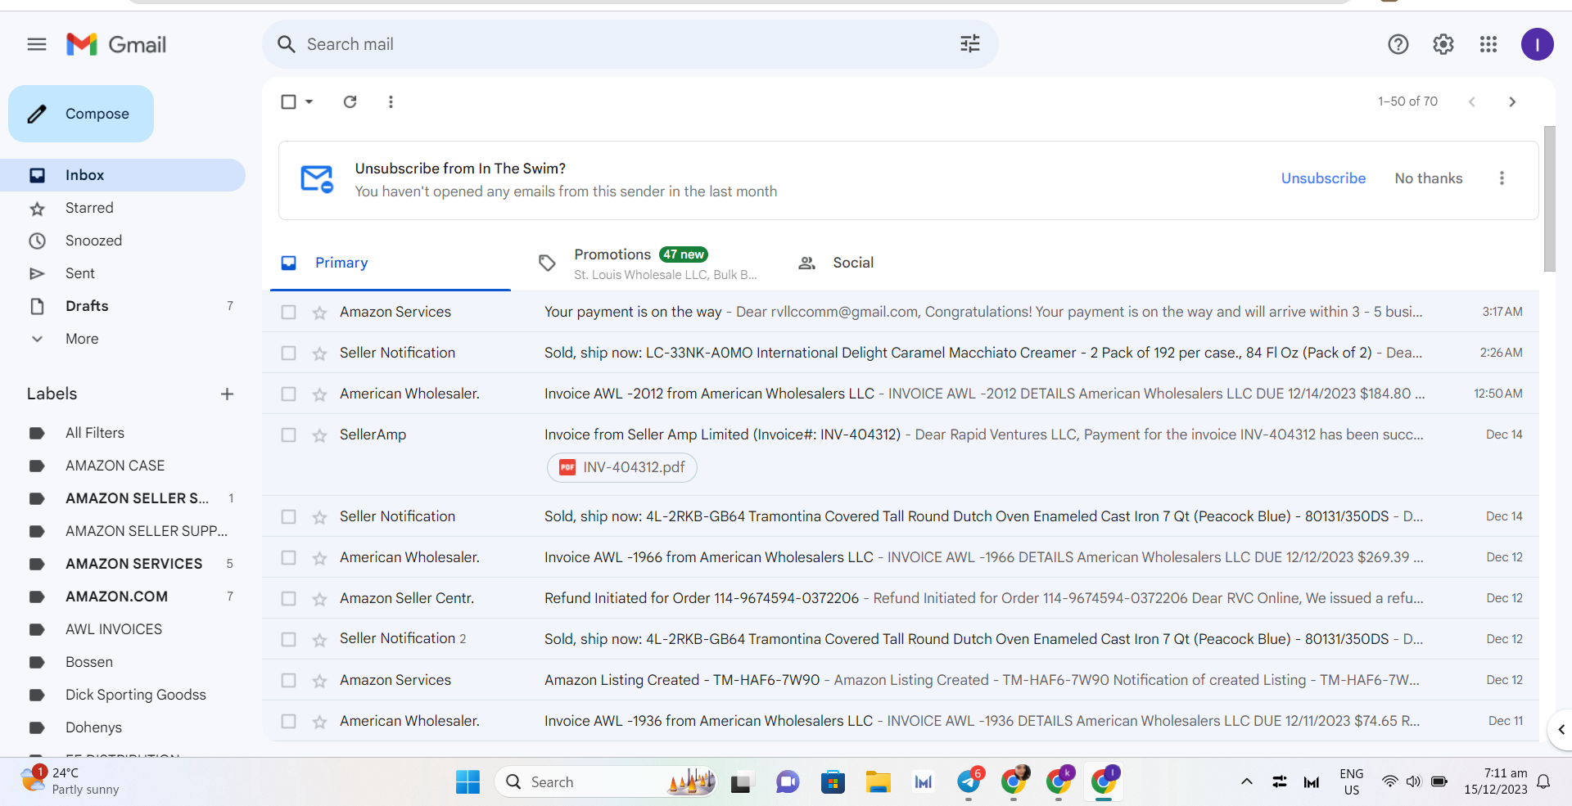Open the Windows Start menu
The height and width of the screenshot is (806, 1572).
[x=468, y=782]
